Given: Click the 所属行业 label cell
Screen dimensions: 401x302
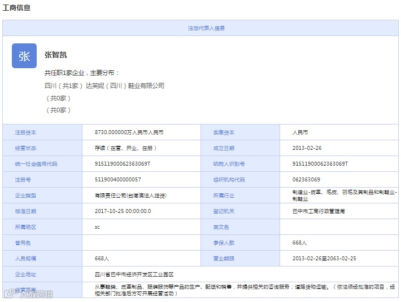Looking at the screenshot, I should [x=241, y=196].
